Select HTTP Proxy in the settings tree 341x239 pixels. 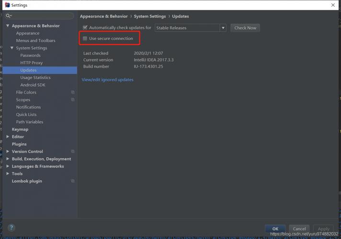coord(32,63)
